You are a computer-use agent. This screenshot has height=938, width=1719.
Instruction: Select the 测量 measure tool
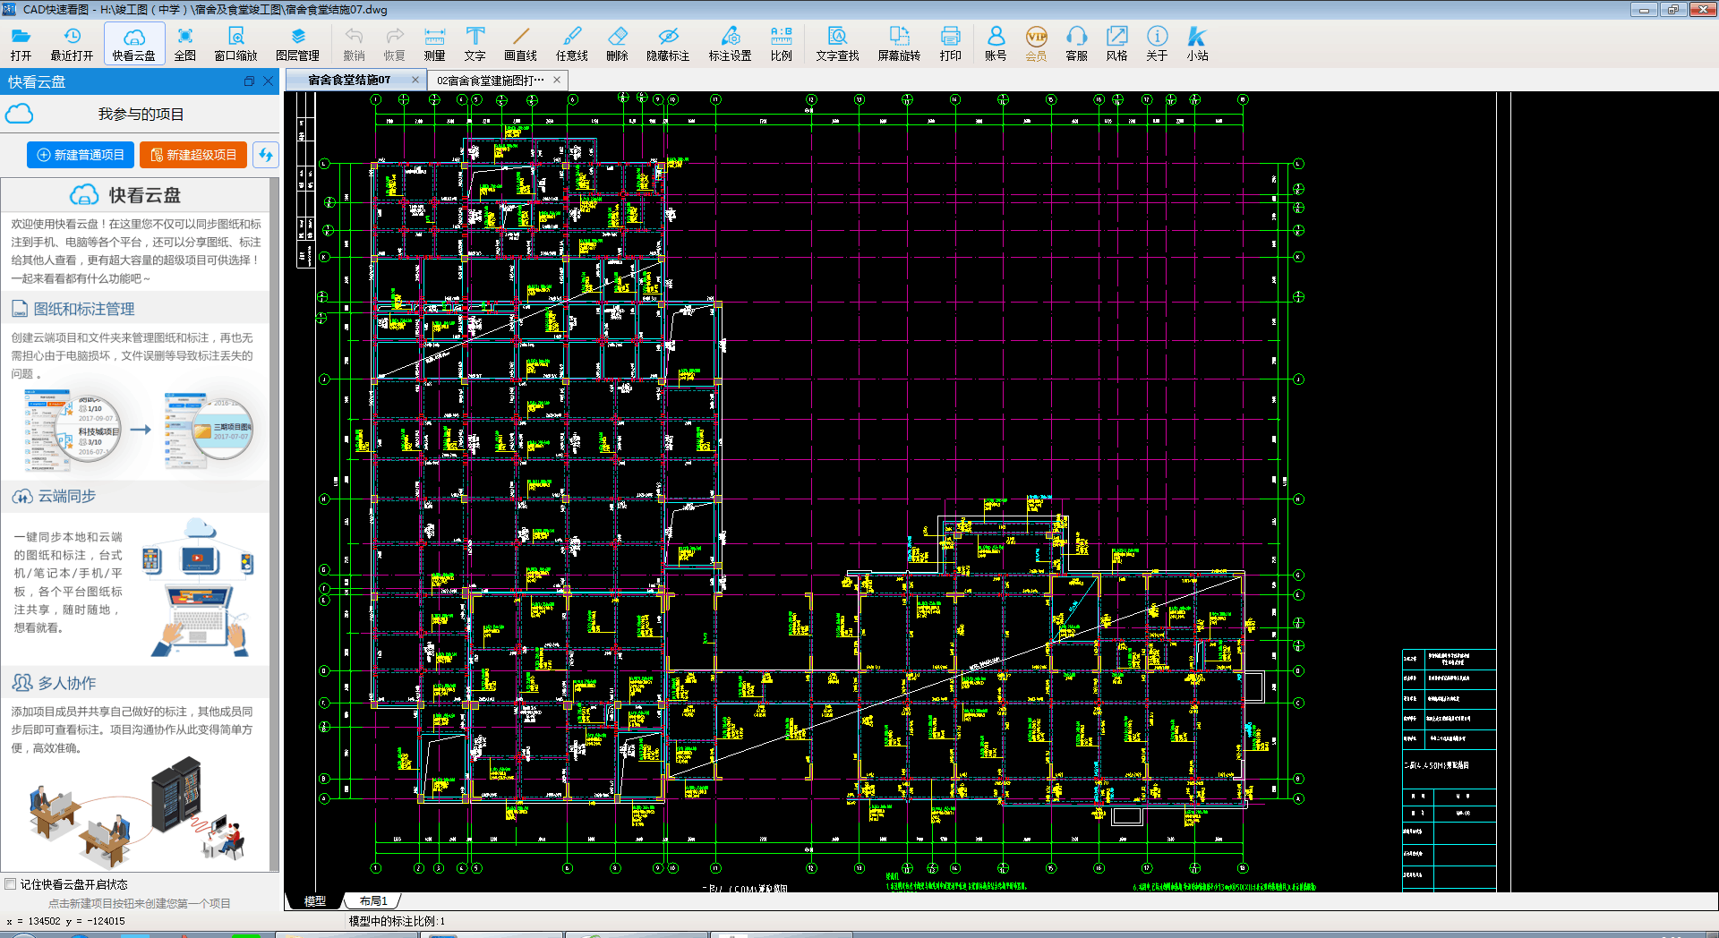[x=434, y=44]
